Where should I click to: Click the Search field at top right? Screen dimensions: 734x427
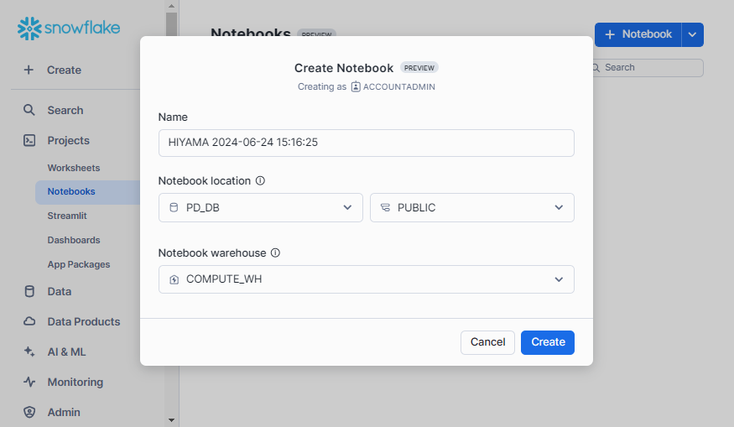click(x=648, y=68)
